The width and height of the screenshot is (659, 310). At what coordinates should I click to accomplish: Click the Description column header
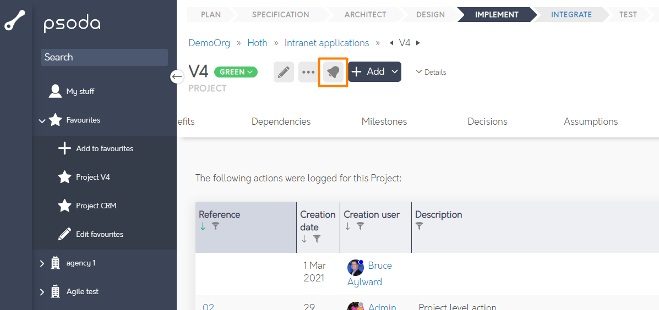tap(439, 214)
